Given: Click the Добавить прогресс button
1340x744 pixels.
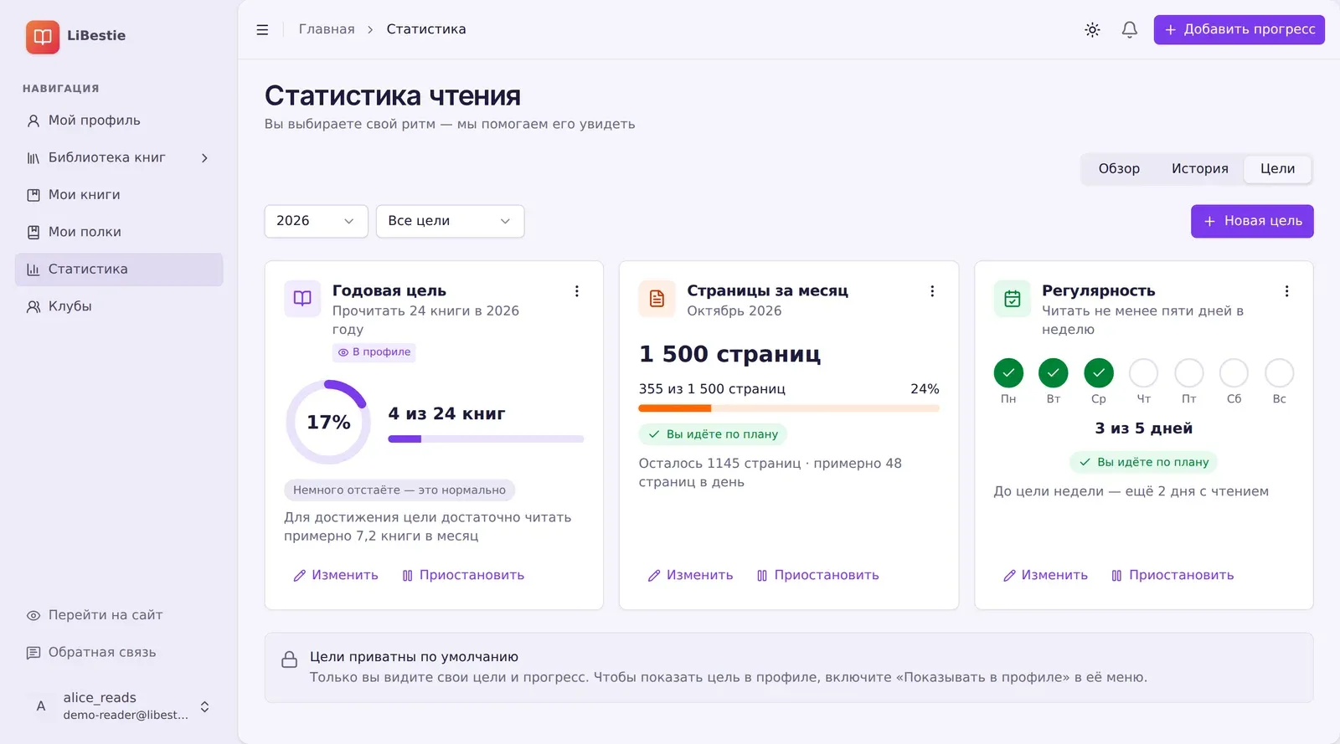Looking at the screenshot, I should (1239, 29).
